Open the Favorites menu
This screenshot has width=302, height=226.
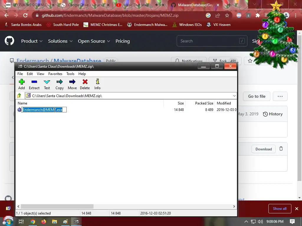[x=55, y=74]
